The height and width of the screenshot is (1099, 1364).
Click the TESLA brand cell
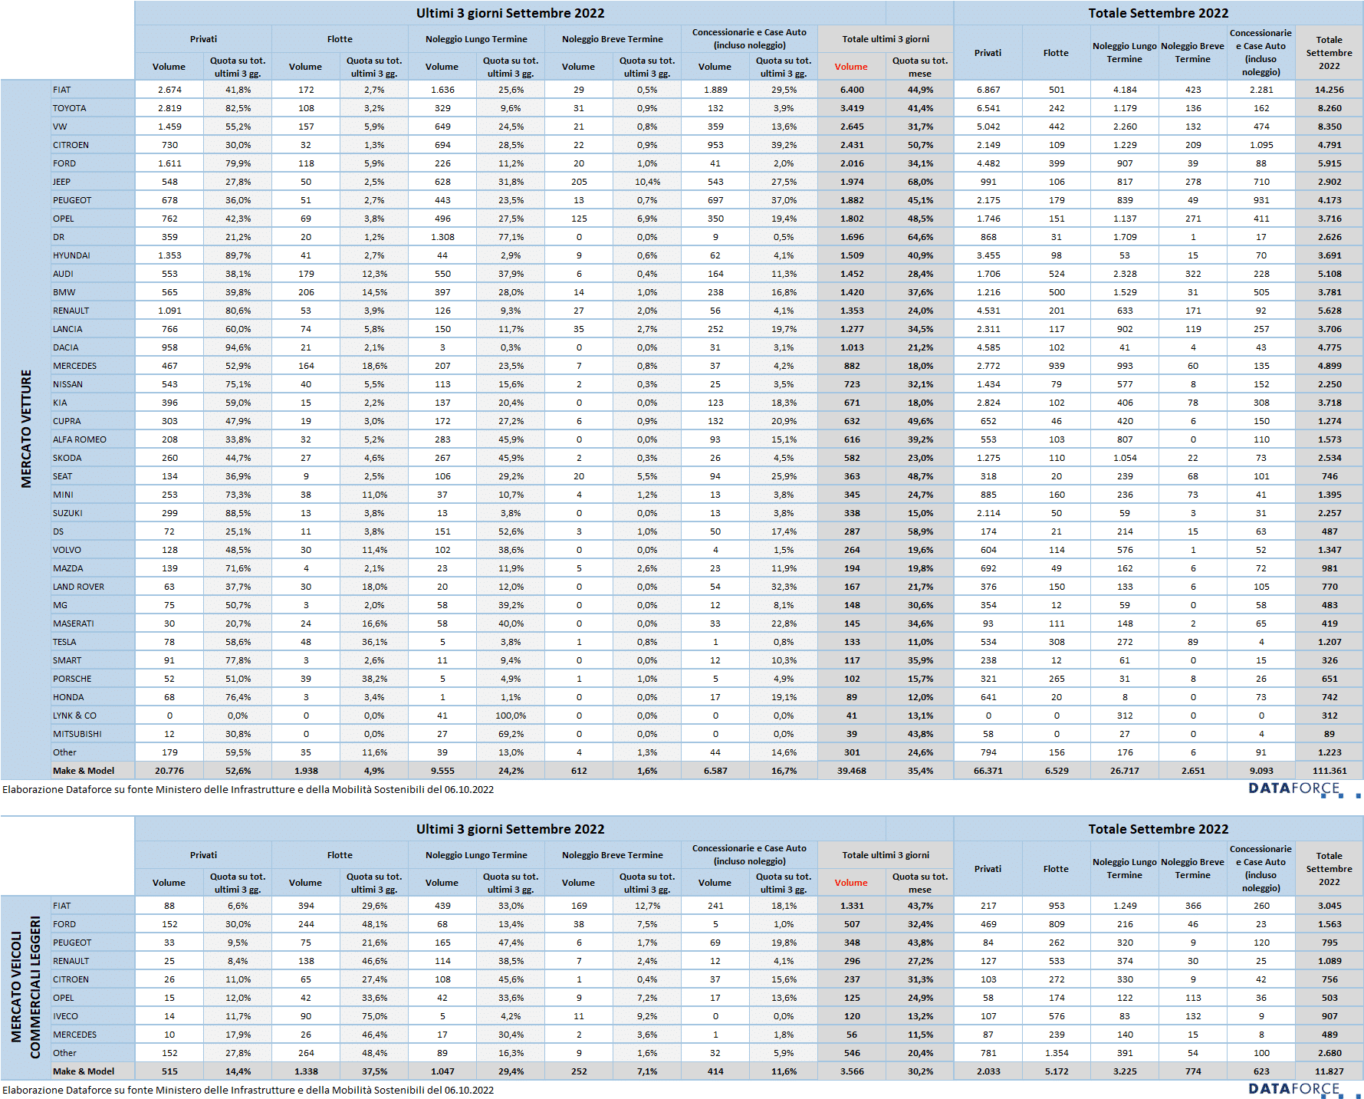[x=93, y=642]
